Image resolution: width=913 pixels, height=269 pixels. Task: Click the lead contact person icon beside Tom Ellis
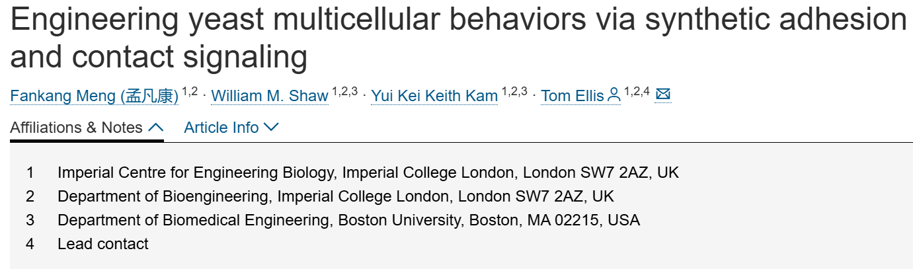(614, 96)
